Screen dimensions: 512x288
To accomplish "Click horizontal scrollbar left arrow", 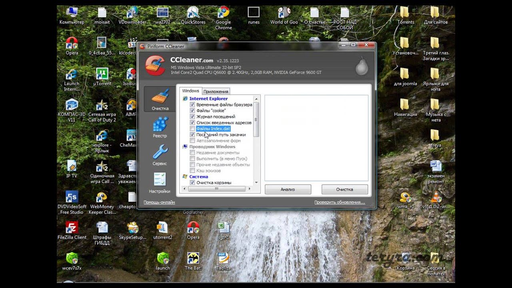I will click(184, 189).
